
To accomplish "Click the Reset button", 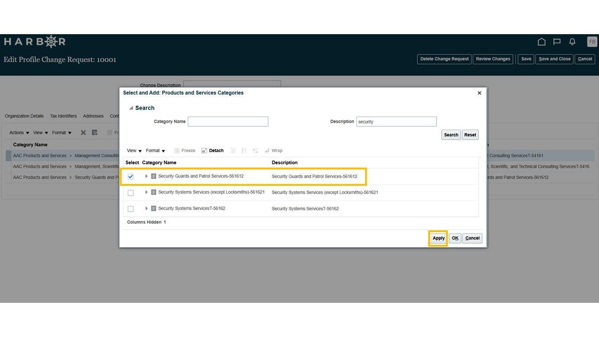I will (470, 135).
